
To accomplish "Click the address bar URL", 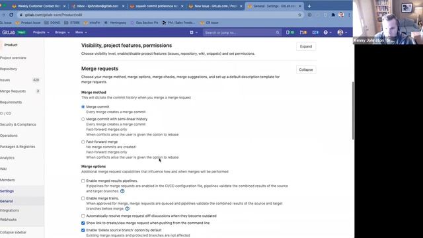I will tap(54, 15).
